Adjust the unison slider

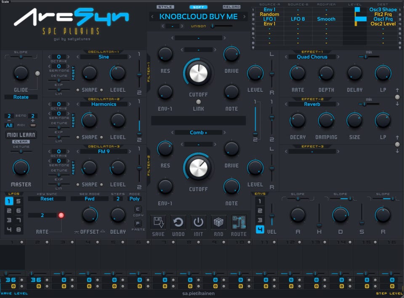pos(222,26)
